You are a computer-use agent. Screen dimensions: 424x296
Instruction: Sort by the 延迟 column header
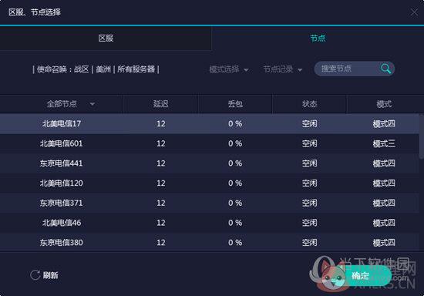pos(161,104)
